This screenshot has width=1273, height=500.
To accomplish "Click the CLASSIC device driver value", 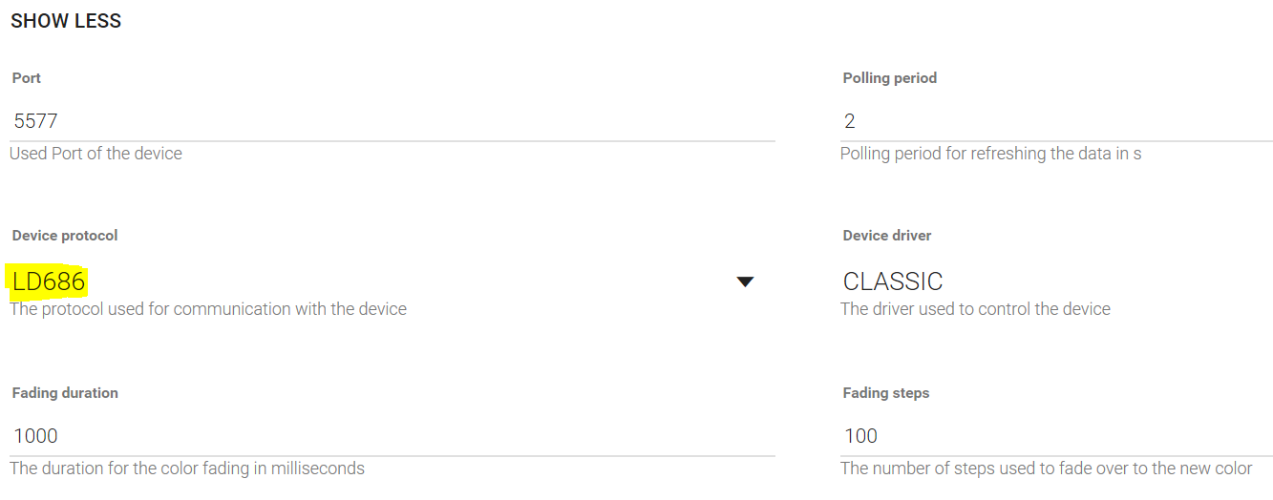I will click(893, 281).
